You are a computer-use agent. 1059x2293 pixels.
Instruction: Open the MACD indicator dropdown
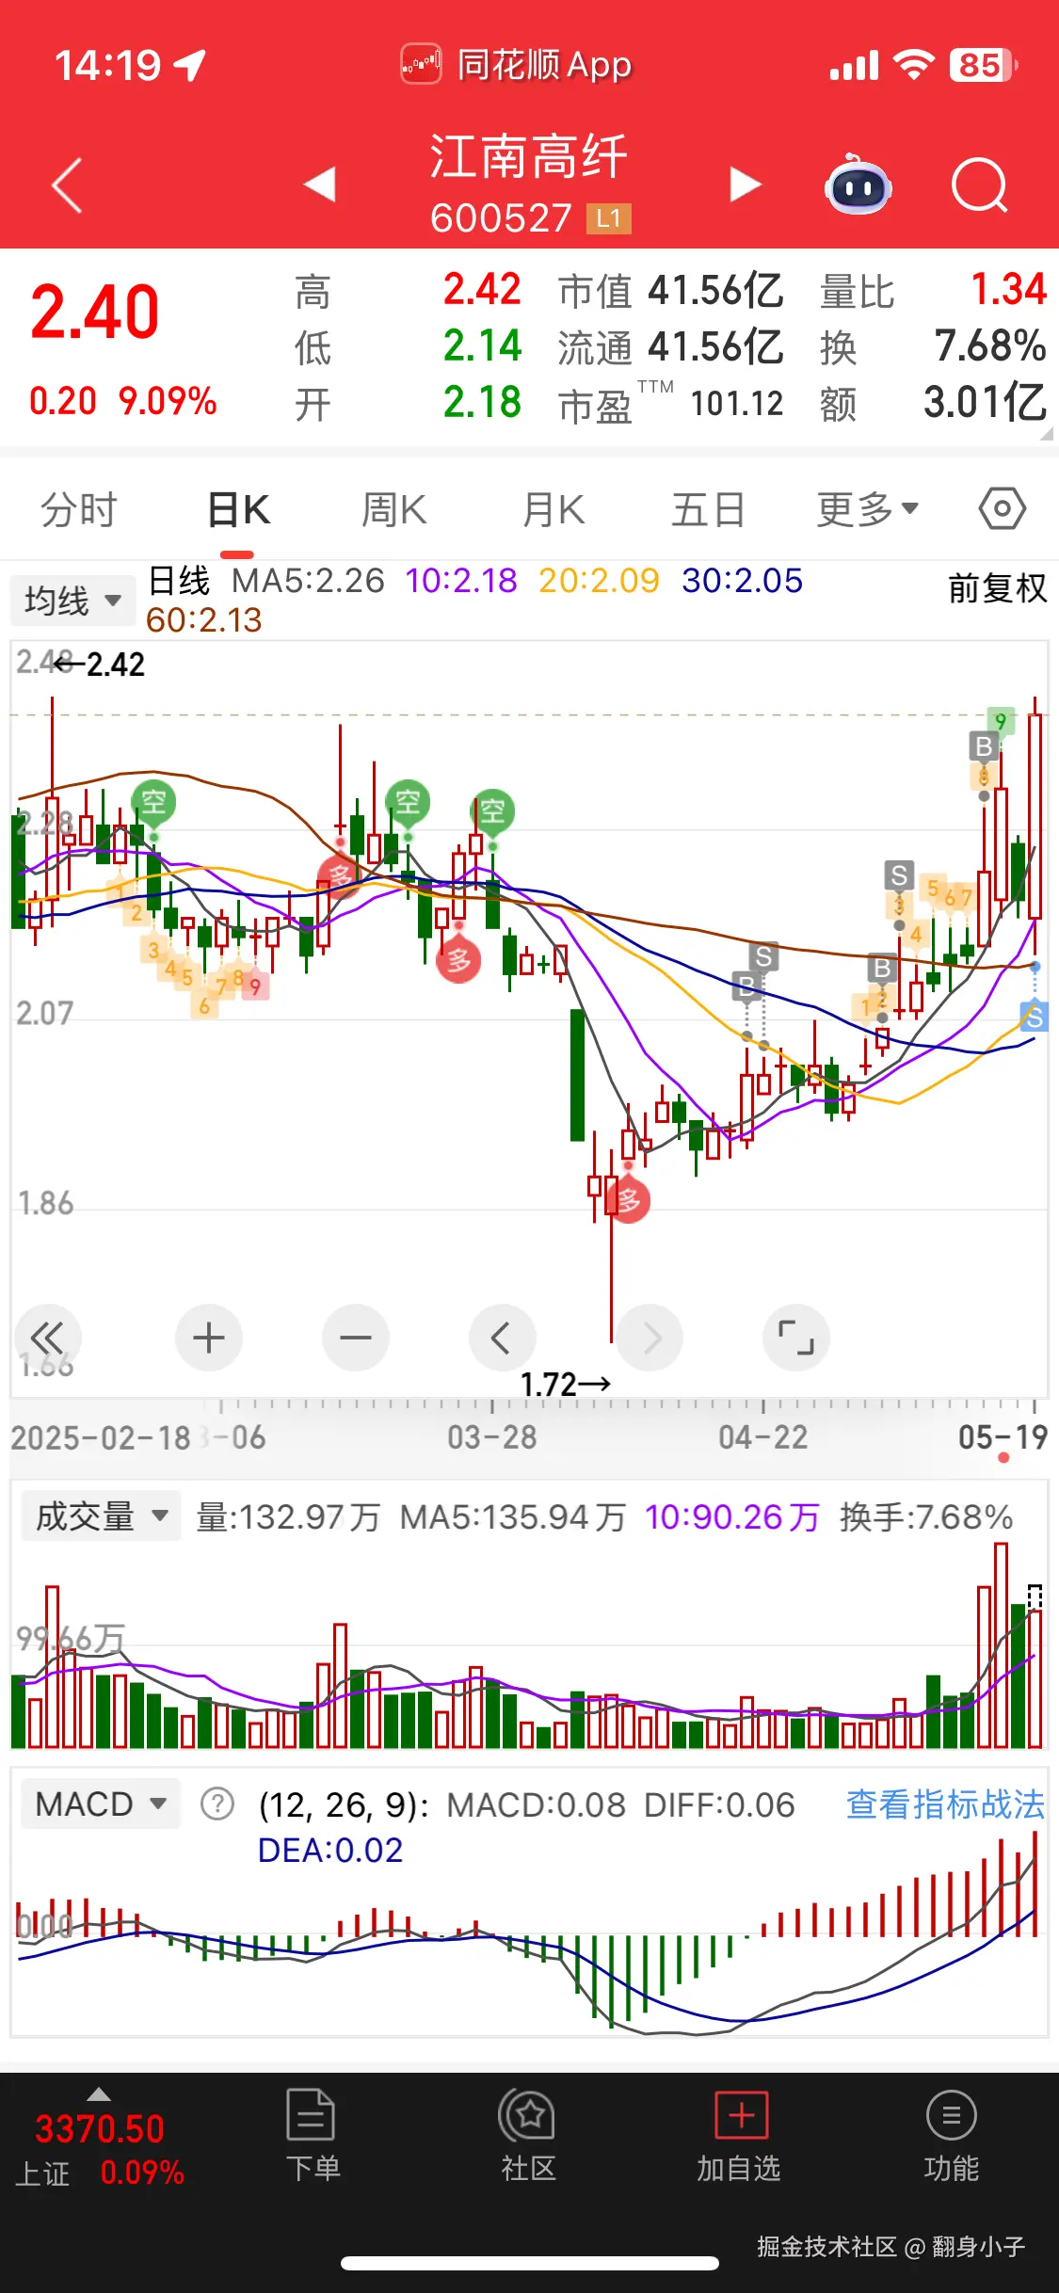point(100,1804)
